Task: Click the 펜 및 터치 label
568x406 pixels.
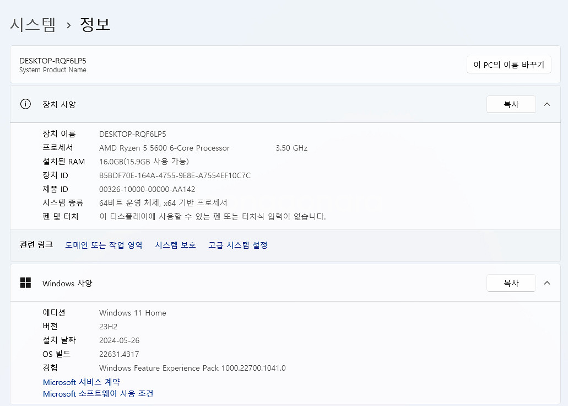Action: (61, 217)
